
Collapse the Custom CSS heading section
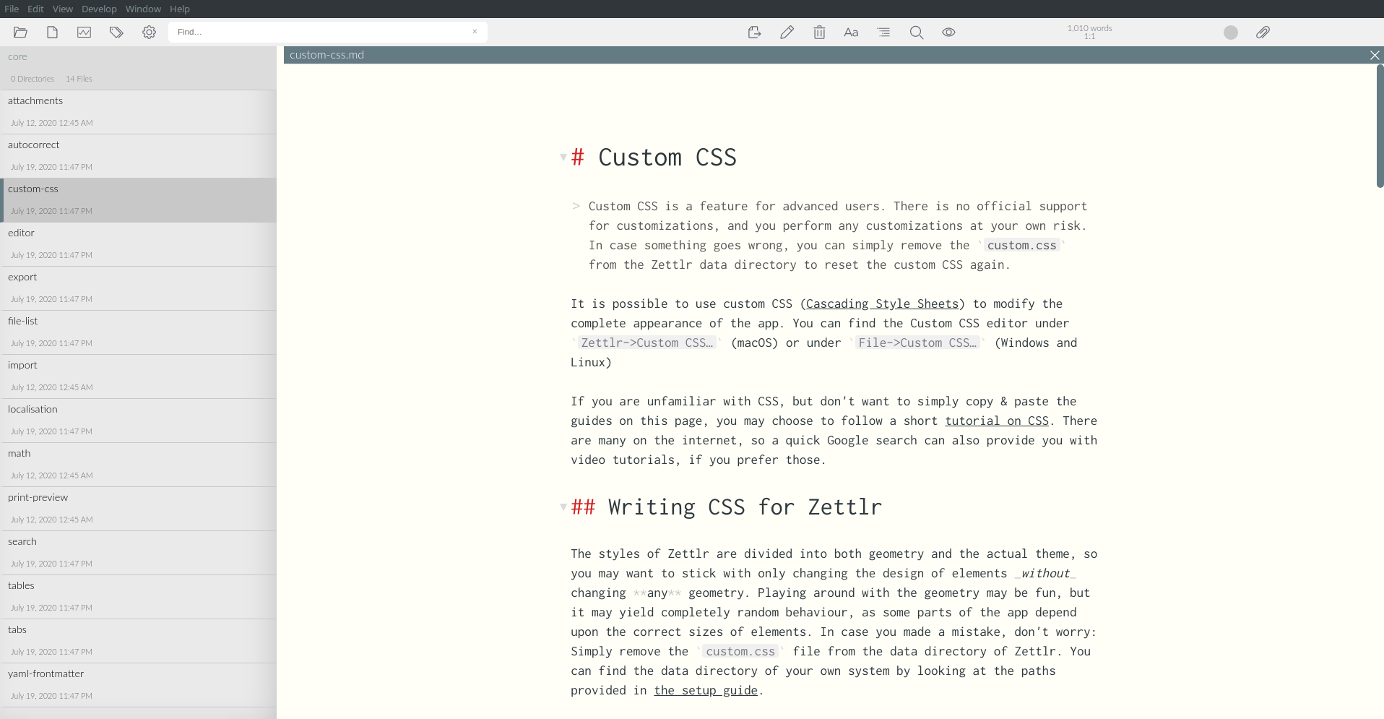pyautogui.click(x=563, y=158)
